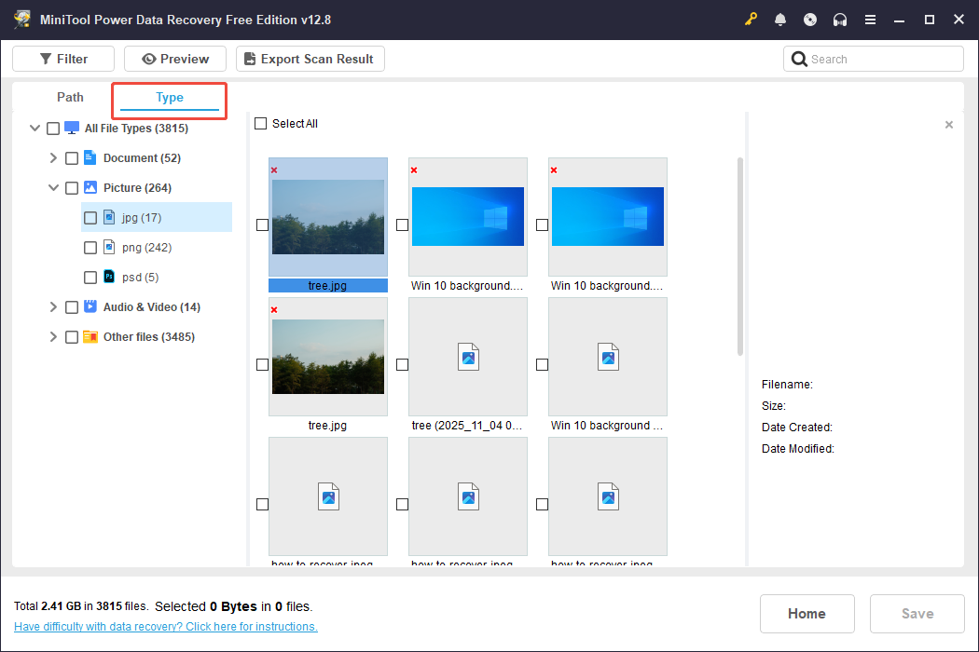Viewport: 979px width, 652px height.
Task: Check the Select All checkbox
Action: click(x=261, y=124)
